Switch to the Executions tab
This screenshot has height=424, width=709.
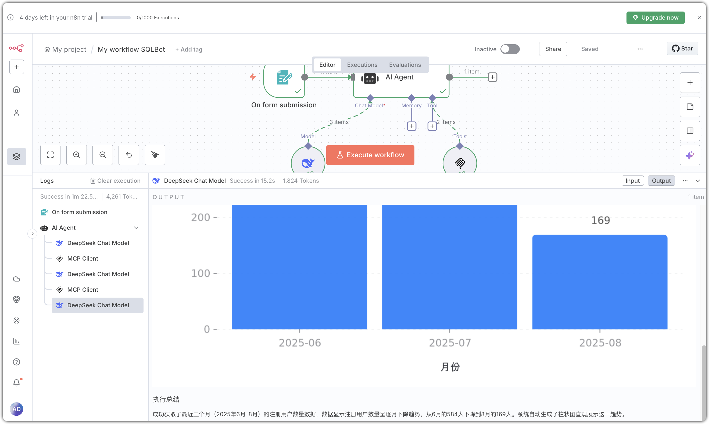[362, 65]
